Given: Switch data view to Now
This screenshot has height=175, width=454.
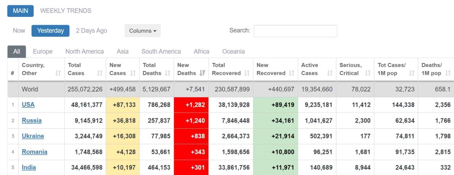Looking at the screenshot, I should (x=19, y=31).
